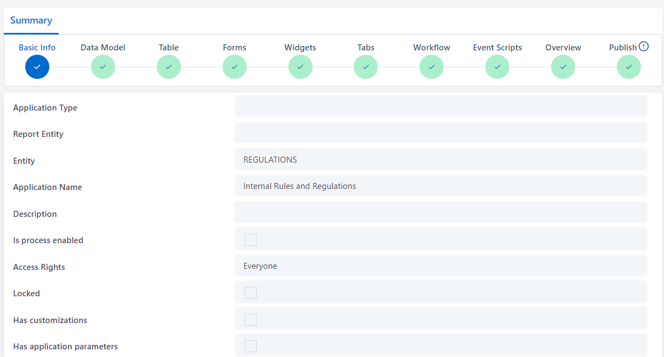Open the Event Scripts step circle icon
Viewport: 664px width, 357px height.
coord(497,67)
